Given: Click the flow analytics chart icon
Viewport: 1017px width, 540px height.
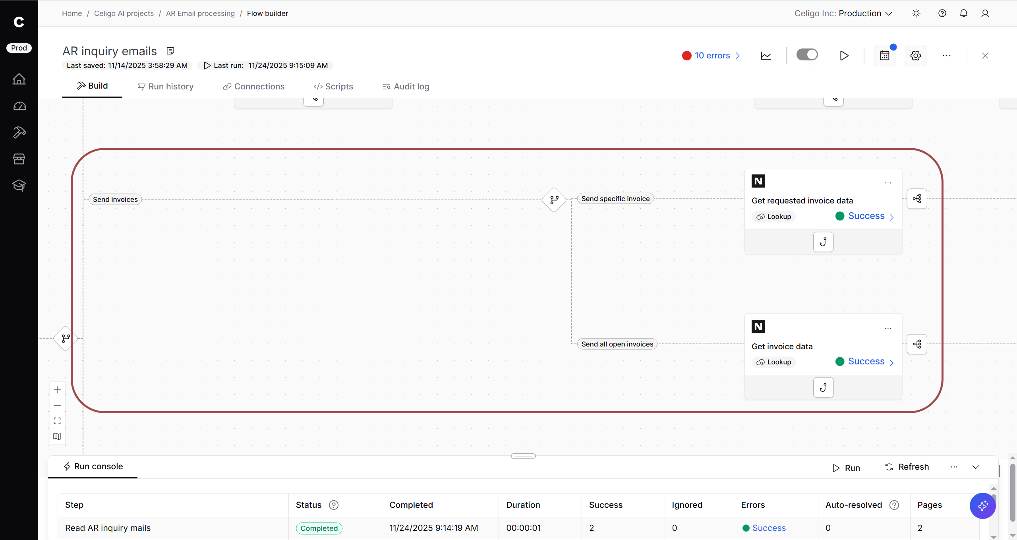Looking at the screenshot, I should point(766,56).
